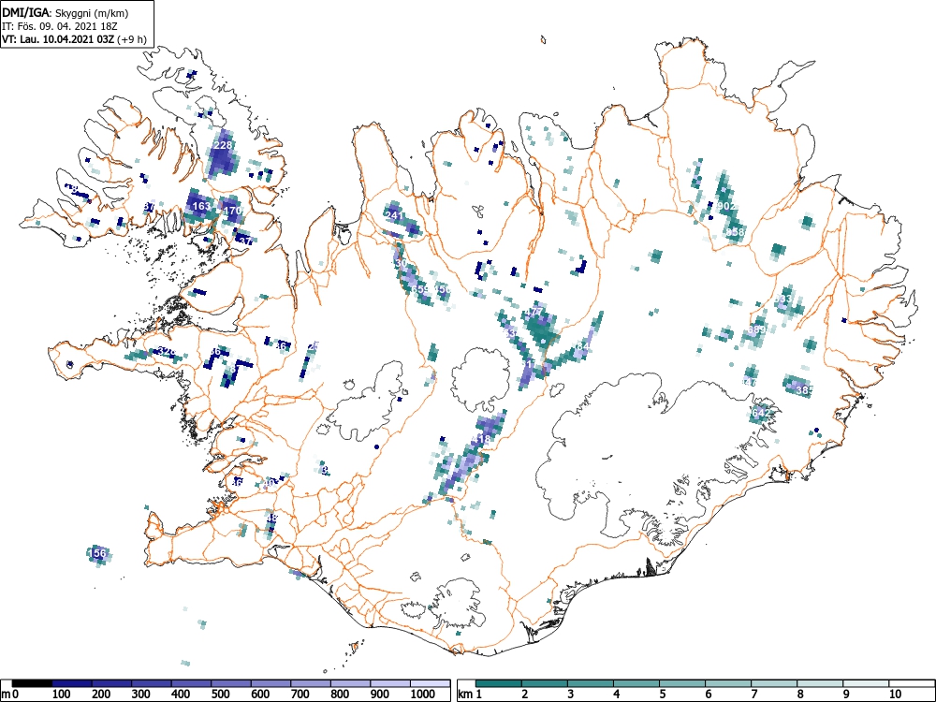
Task: Click the '326' value on Snæfellsnes peninsula
Action: coord(167,352)
